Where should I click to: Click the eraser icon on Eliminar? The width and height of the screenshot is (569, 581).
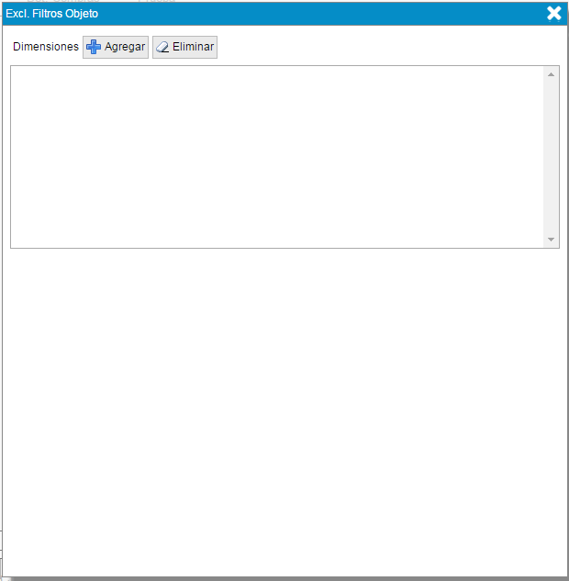(x=162, y=47)
